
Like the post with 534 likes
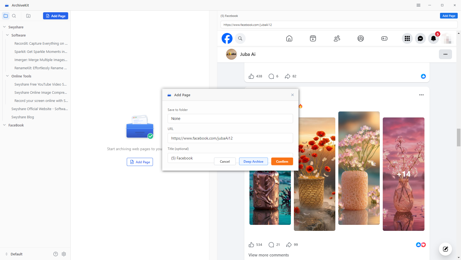coord(251,245)
